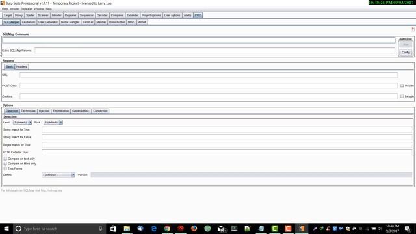416x234 pixels.
Task: Click the String match for True field
Action: point(227,129)
